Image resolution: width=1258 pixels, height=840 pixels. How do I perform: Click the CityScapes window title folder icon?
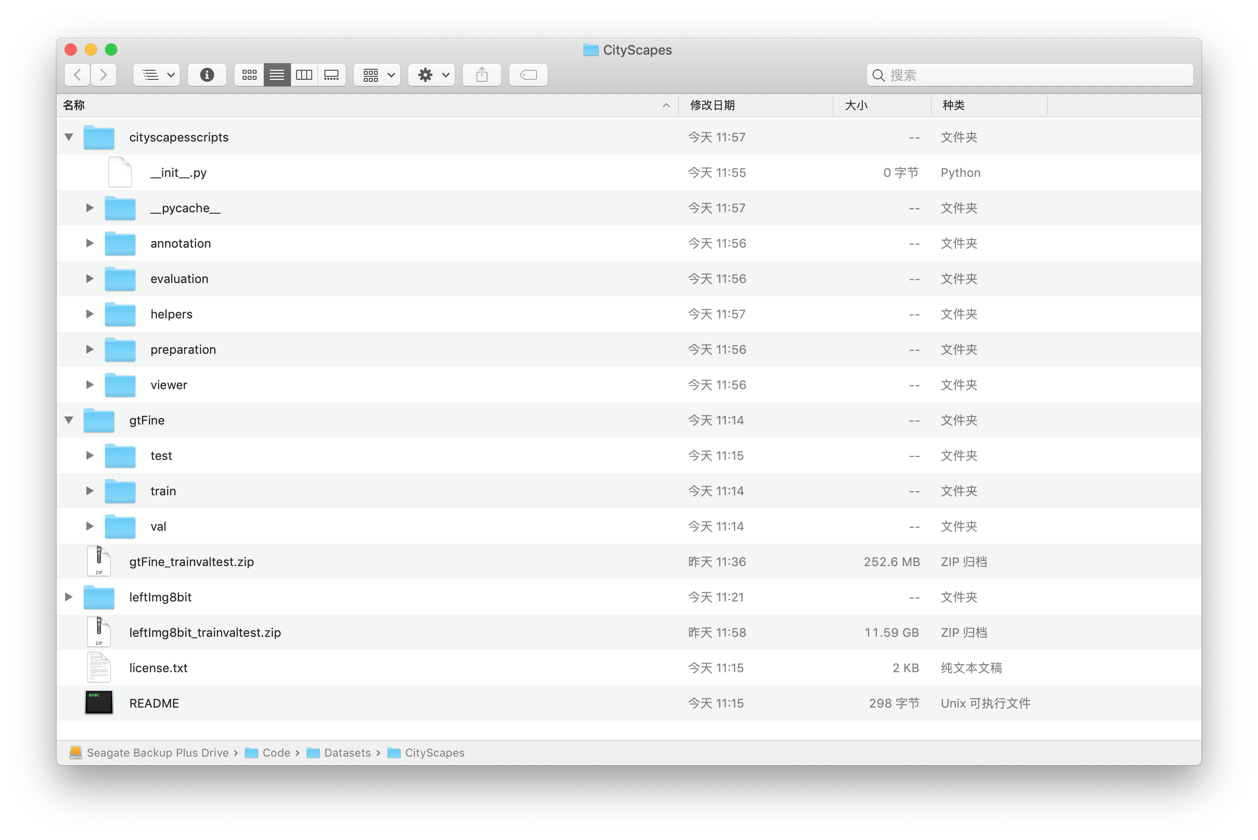pyautogui.click(x=591, y=50)
